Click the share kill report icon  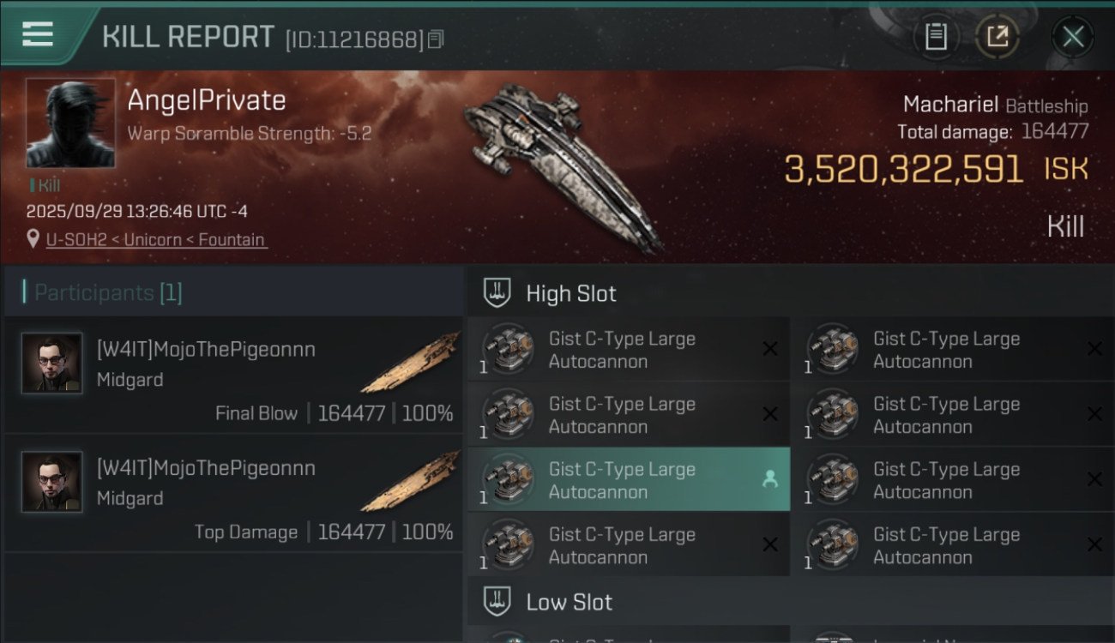997,37
